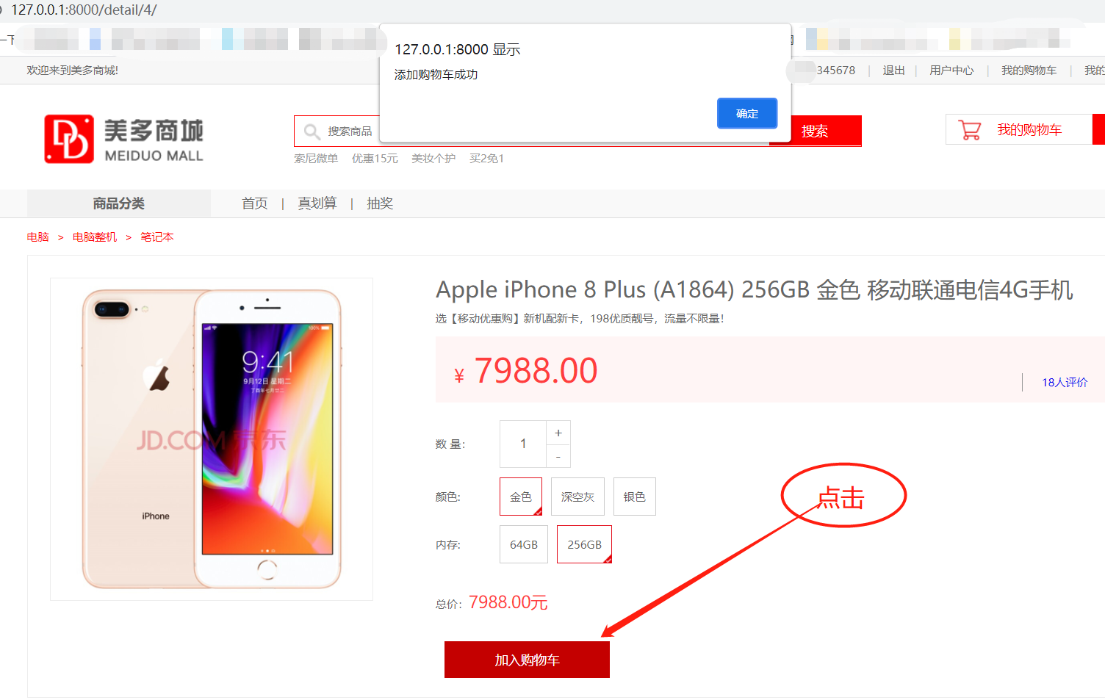Go to the 首页 nav item
This screenshot has height=700, width=1105.
(255, 203)
